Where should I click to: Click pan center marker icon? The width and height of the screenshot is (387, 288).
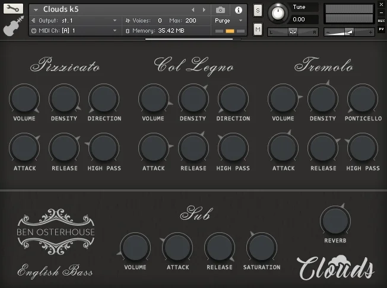pyautogui.click(x=293, y=32)
